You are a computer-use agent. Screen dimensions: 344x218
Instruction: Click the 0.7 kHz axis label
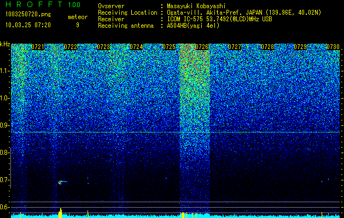(x=5, y=180)
